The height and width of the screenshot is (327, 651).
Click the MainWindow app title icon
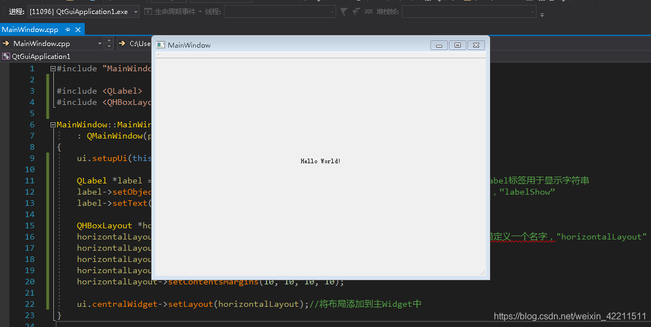[x=161, y=45]
